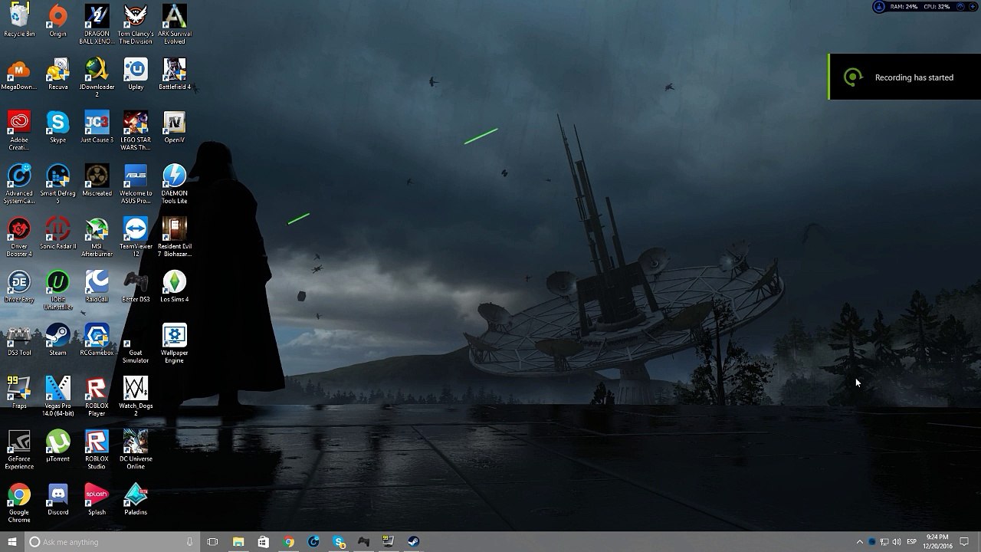Open the taskbar clock and calendar
The width and height of the screenshot is (981, 552).
[937, 542]
